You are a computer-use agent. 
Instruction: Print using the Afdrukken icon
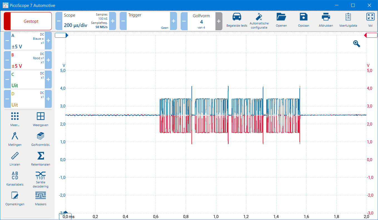pyautogui.click(x=326, y=17)
